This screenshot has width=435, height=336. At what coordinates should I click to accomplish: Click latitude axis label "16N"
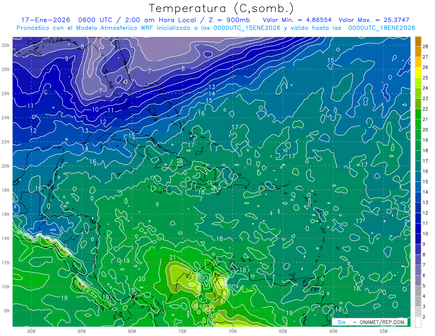[5, 214]
